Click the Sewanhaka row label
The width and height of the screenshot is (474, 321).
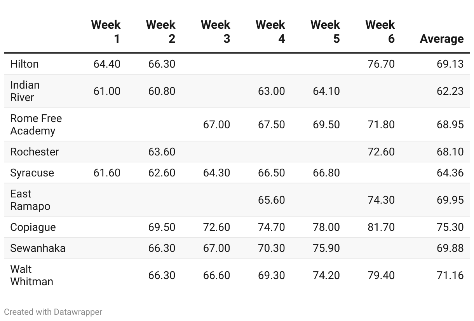pyautogui.click(x=38, y=248)
